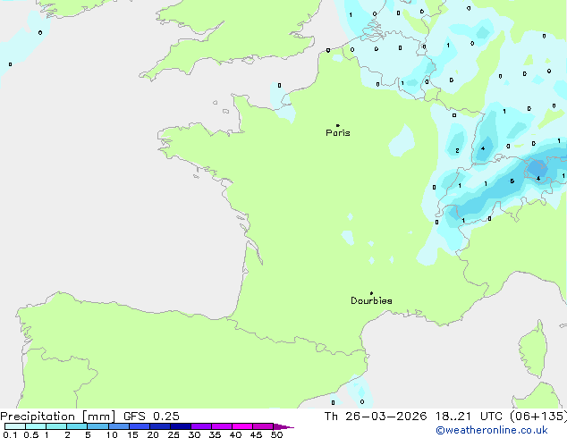Screen dimensions: 567x438
Task: Click the precipitation value '5' over Switzerland
Action: 512,181
